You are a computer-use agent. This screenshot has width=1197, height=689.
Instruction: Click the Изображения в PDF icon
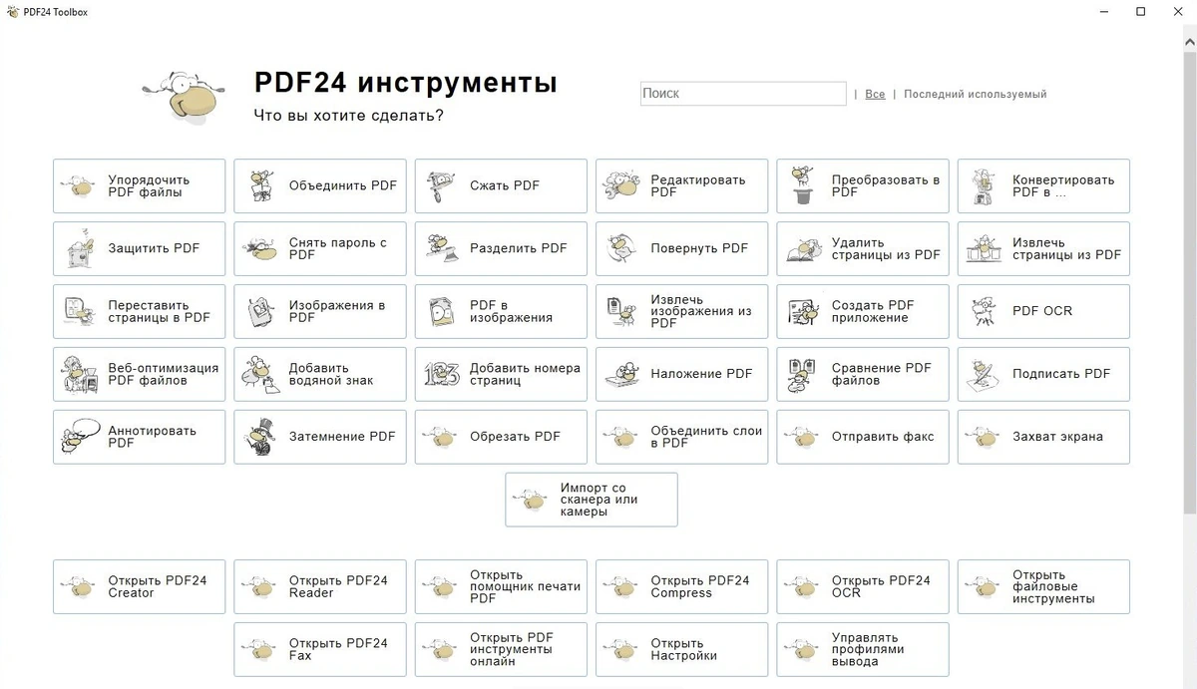click(x=261, y=312)
